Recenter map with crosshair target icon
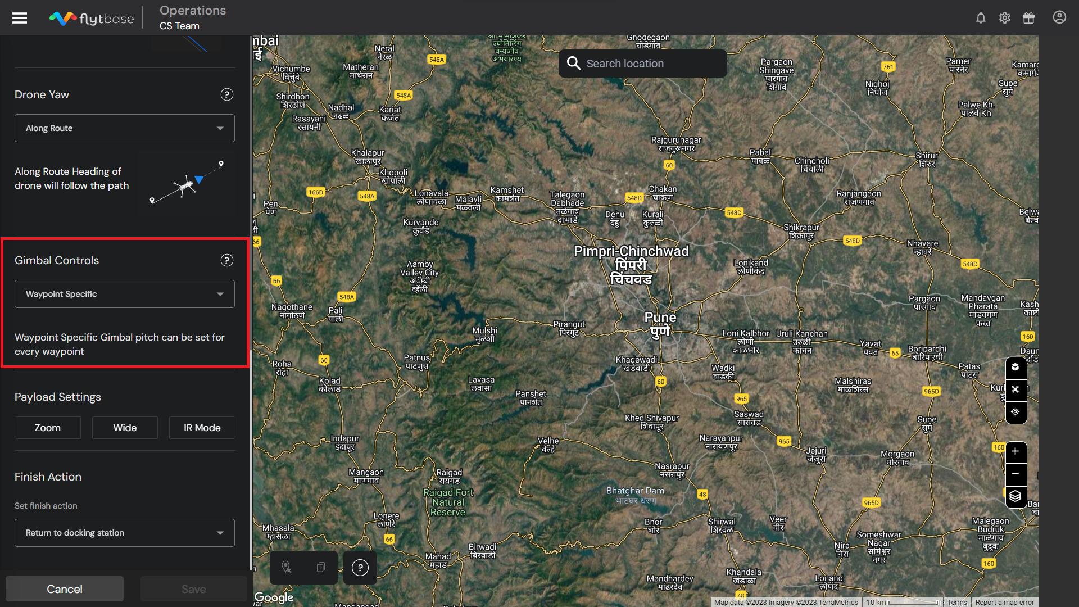Screen dimensions: 1079x607 1015,412
